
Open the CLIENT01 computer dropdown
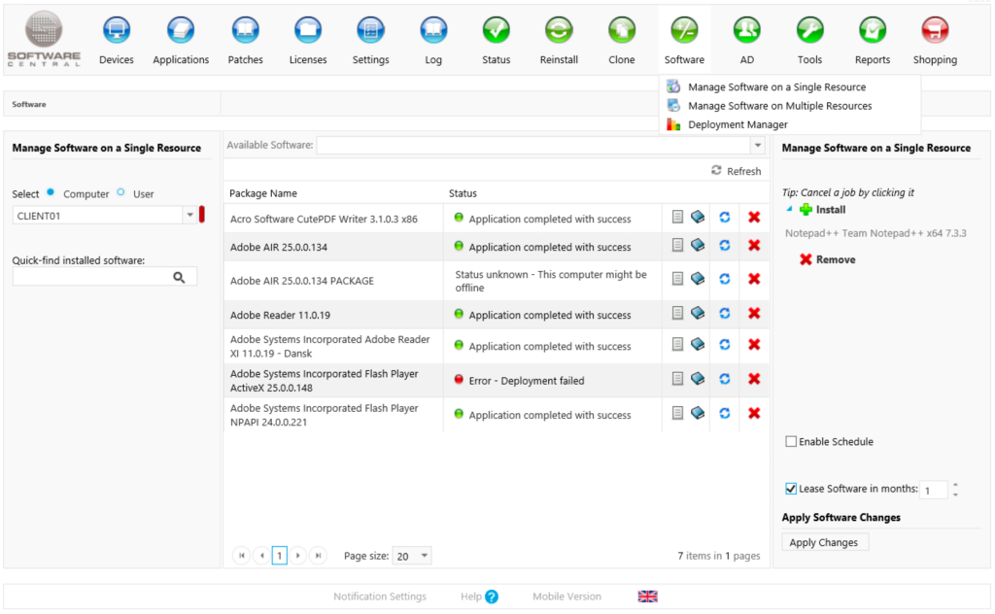point(189,215)
